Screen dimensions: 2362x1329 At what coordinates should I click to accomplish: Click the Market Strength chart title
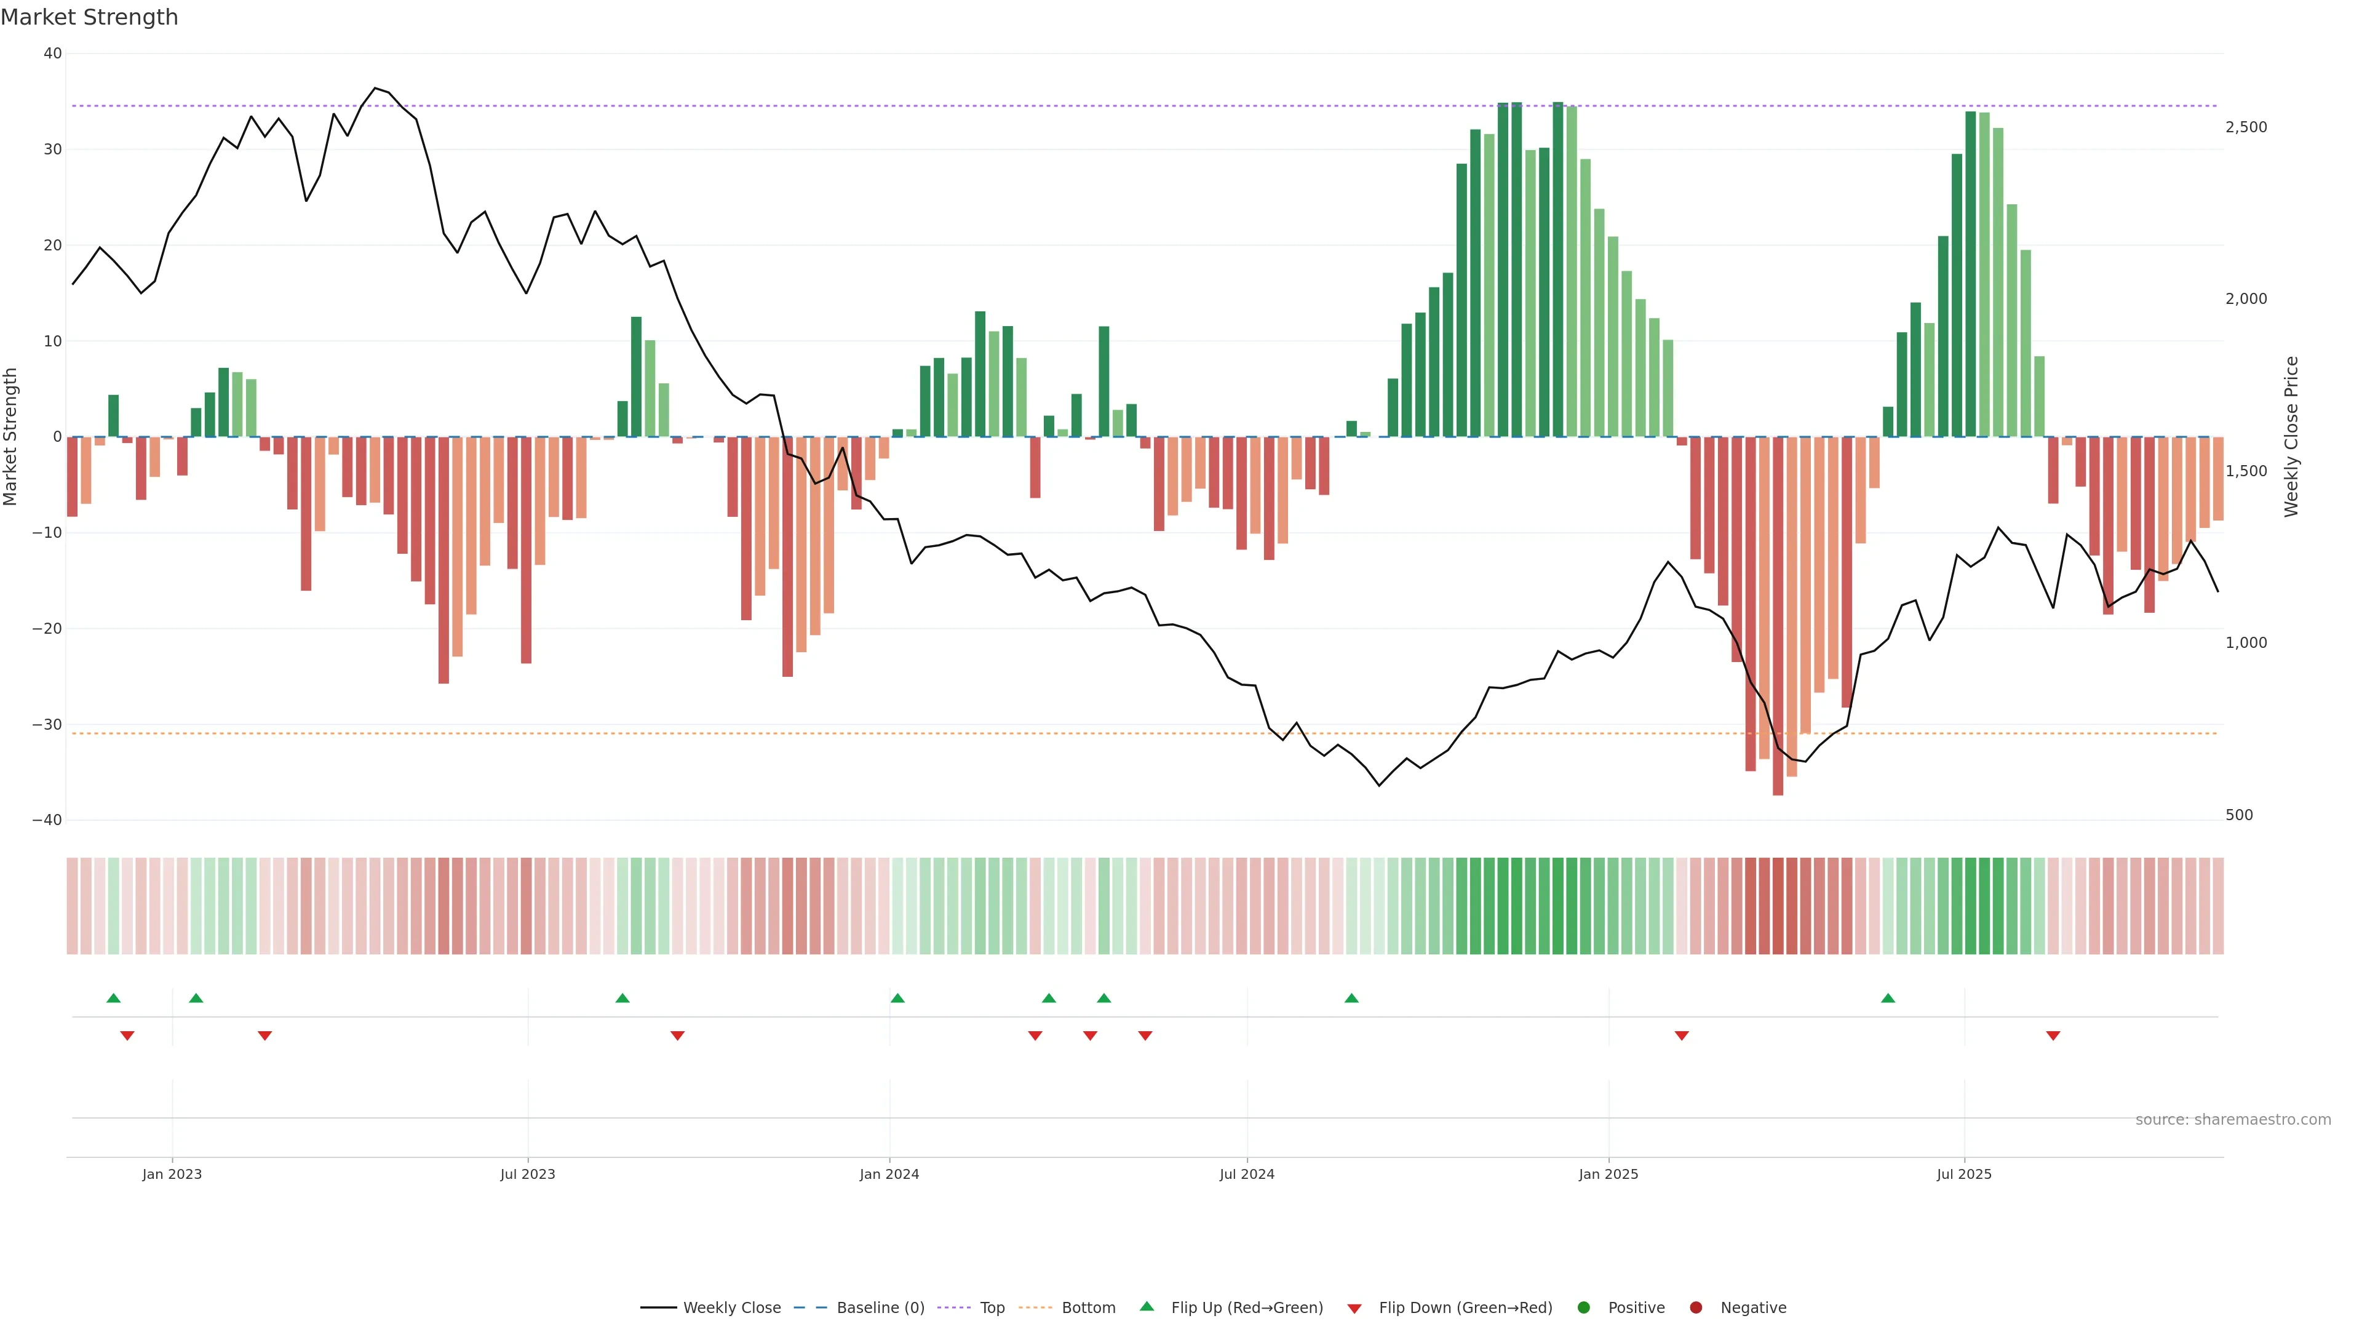click(89, 17)
